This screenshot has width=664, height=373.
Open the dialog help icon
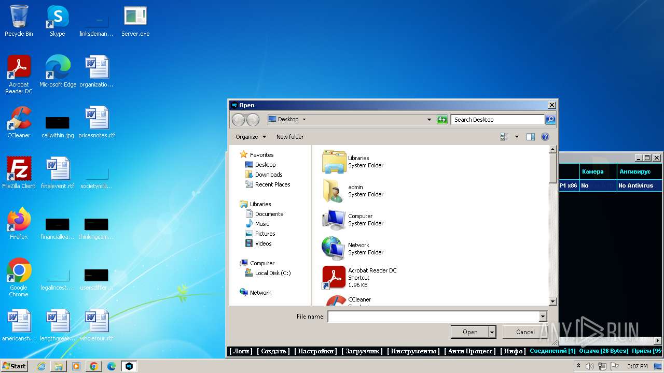[x=545, y=137]
